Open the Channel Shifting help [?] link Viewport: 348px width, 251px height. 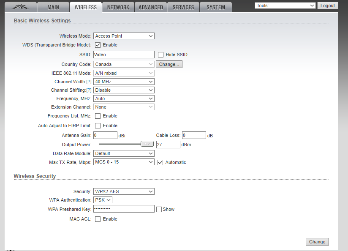(x=89, y=90)
